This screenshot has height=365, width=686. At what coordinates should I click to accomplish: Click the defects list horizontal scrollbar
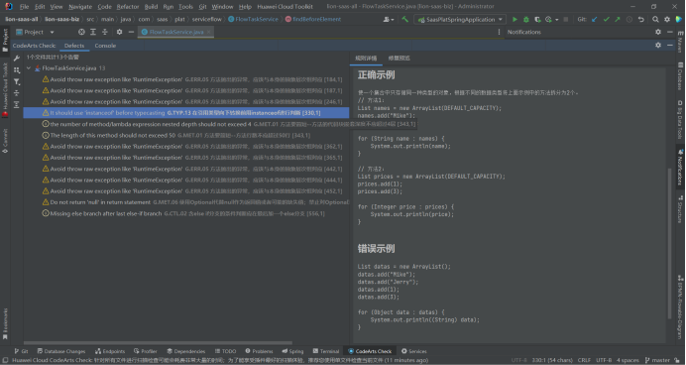(x=158, y=342)
